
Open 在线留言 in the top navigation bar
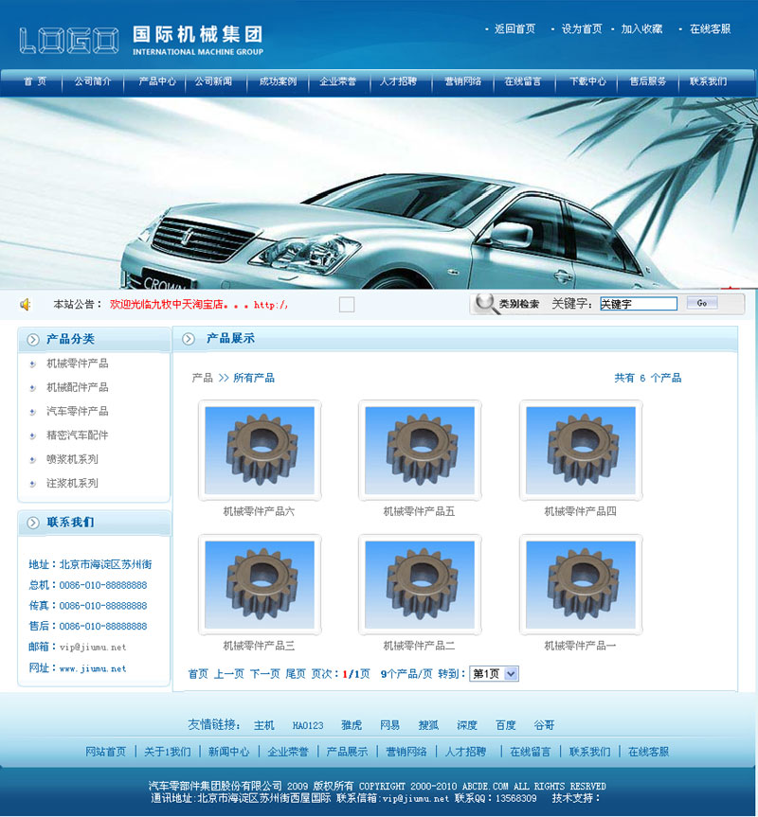(x=523, y=81)
